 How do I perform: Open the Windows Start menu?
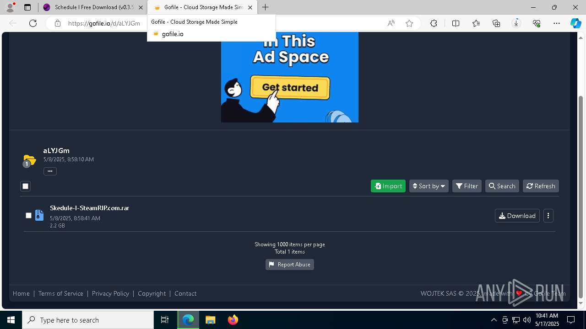[x=11, y=320]
